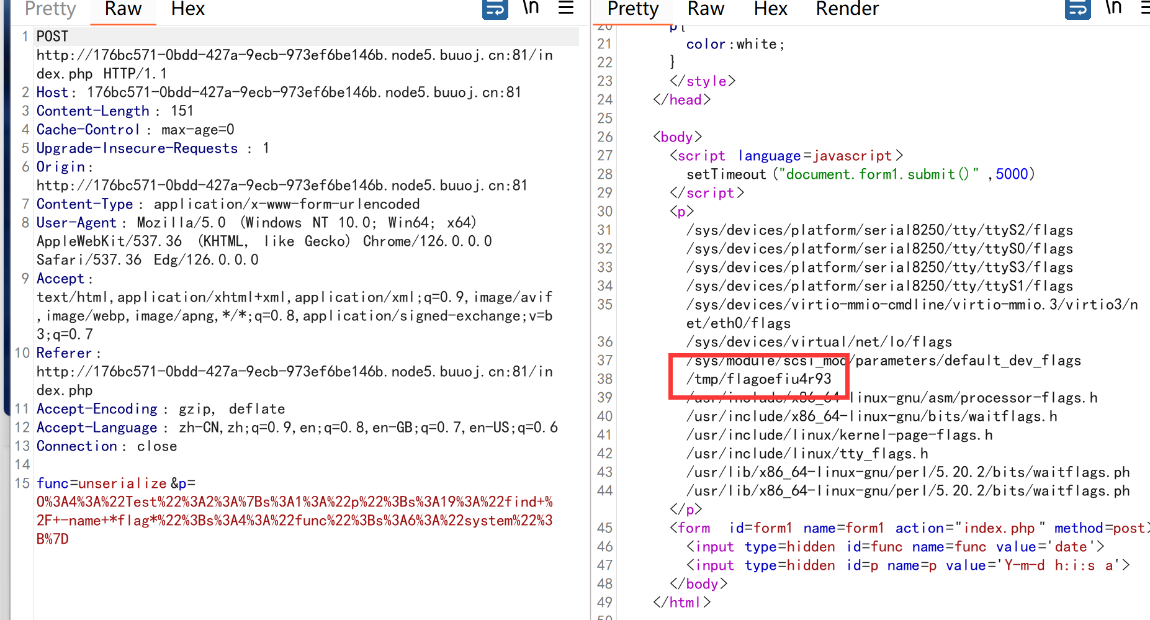This screenshot has height=620, width=1150.
Task: Click the script language=javascript tag
Action: tap(786, 156)
